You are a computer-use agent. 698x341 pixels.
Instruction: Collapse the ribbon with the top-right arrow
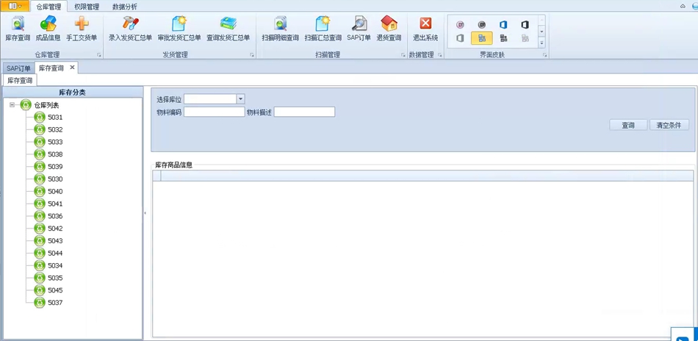(683, 6)
